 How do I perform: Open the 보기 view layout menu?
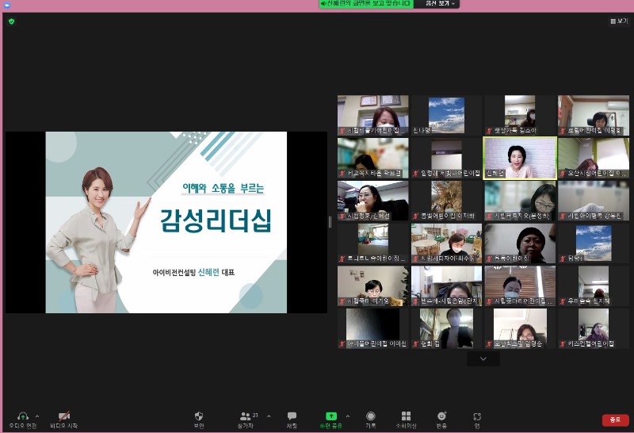coord(618,21)
